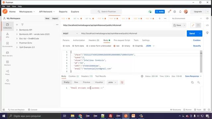Click the Import button
The image size is (212, 119).
pyautogui.click(x=55, y=19)
